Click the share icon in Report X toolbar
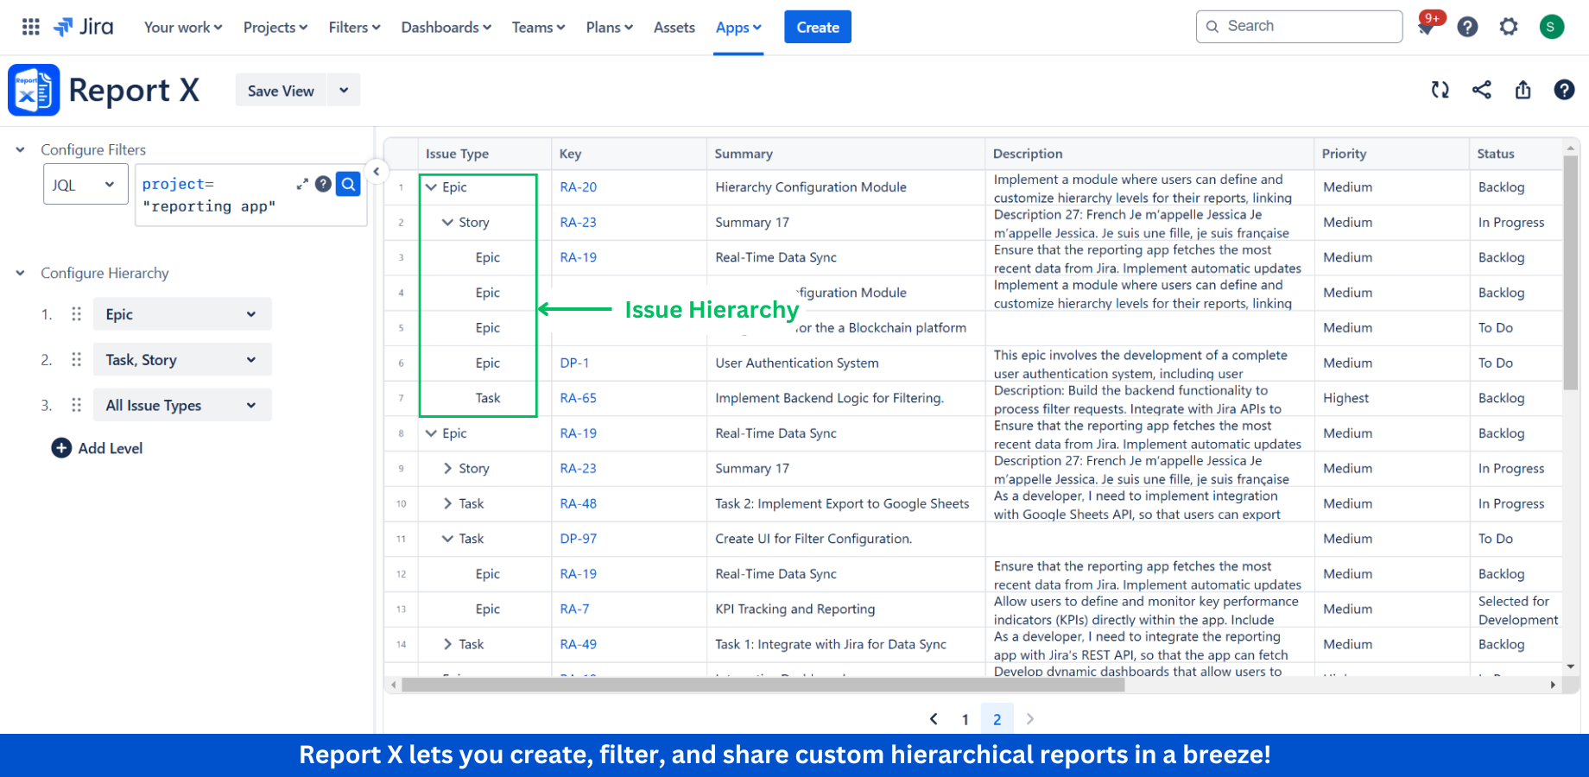1589x777 pixels. point(1482,90)
